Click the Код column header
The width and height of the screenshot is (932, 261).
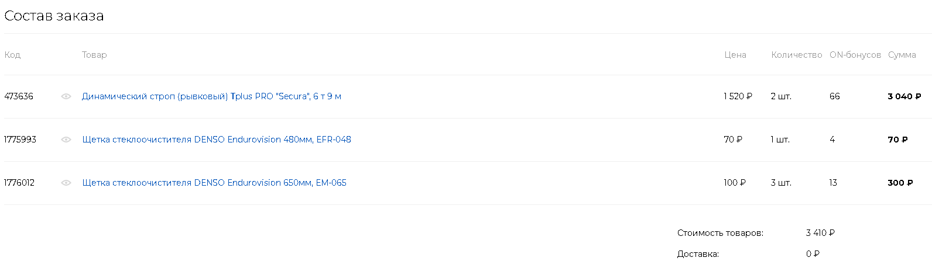pyautogui.click(x=12, y=55)
